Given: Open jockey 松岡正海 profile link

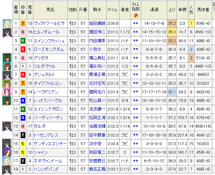Looking at the screenshot, I should click(x=97, y=118).
